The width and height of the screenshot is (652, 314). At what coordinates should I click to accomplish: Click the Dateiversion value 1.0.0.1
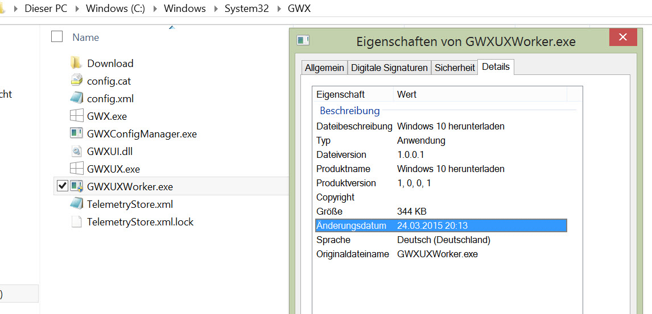[410, 154]
